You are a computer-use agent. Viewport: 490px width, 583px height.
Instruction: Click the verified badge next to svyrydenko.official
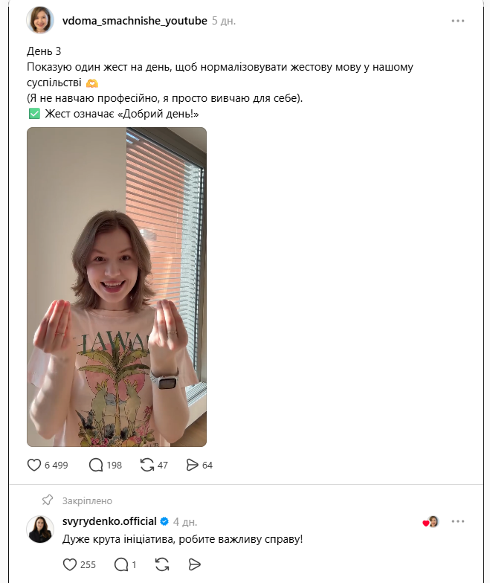click(x=164, y=522)
